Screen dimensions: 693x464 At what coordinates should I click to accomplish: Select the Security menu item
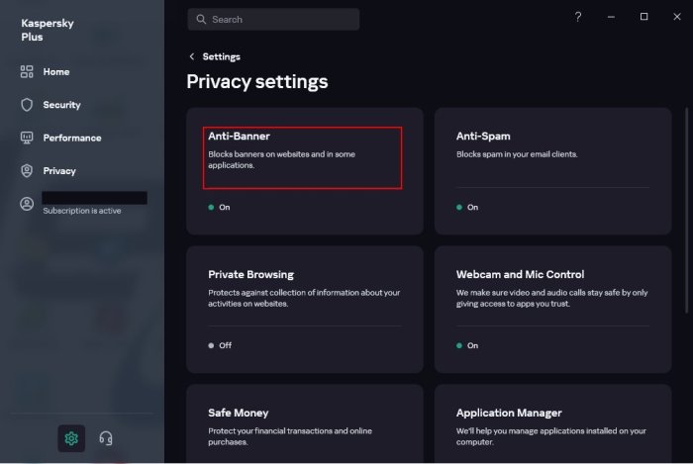tap(61, 105)
